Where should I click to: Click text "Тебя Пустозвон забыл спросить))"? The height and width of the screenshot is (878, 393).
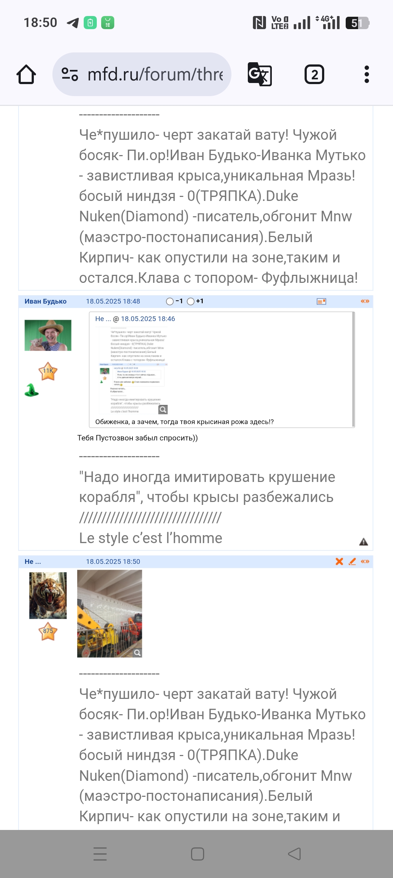point(138,438)
